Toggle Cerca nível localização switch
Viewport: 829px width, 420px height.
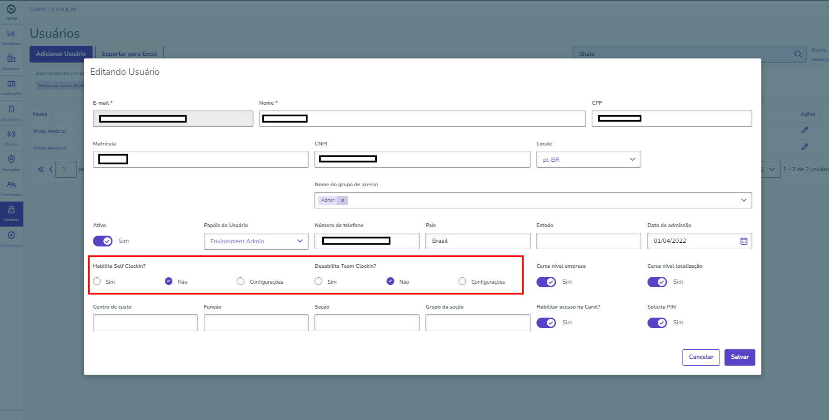click(657, 282)
